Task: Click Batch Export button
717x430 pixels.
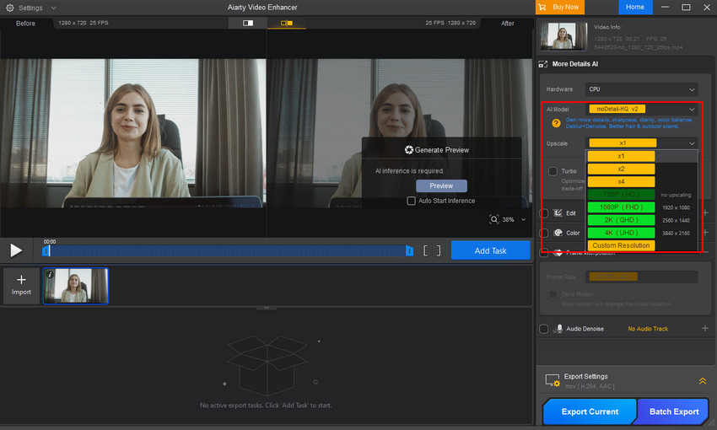Action: point(674,411)
